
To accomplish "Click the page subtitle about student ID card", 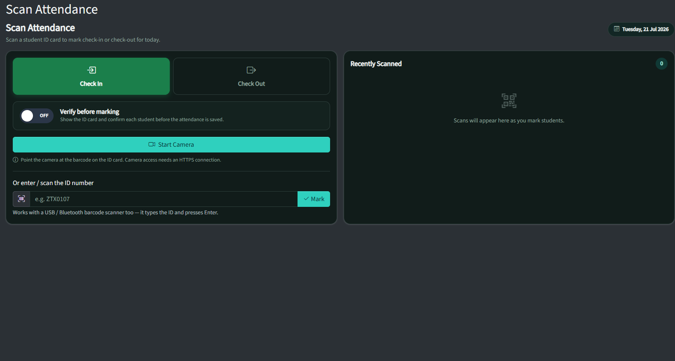I will click(x=83, y=40).
